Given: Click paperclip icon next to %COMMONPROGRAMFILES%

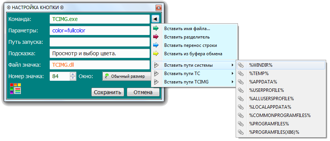Looking at the screenshot, I should [241, 115].
